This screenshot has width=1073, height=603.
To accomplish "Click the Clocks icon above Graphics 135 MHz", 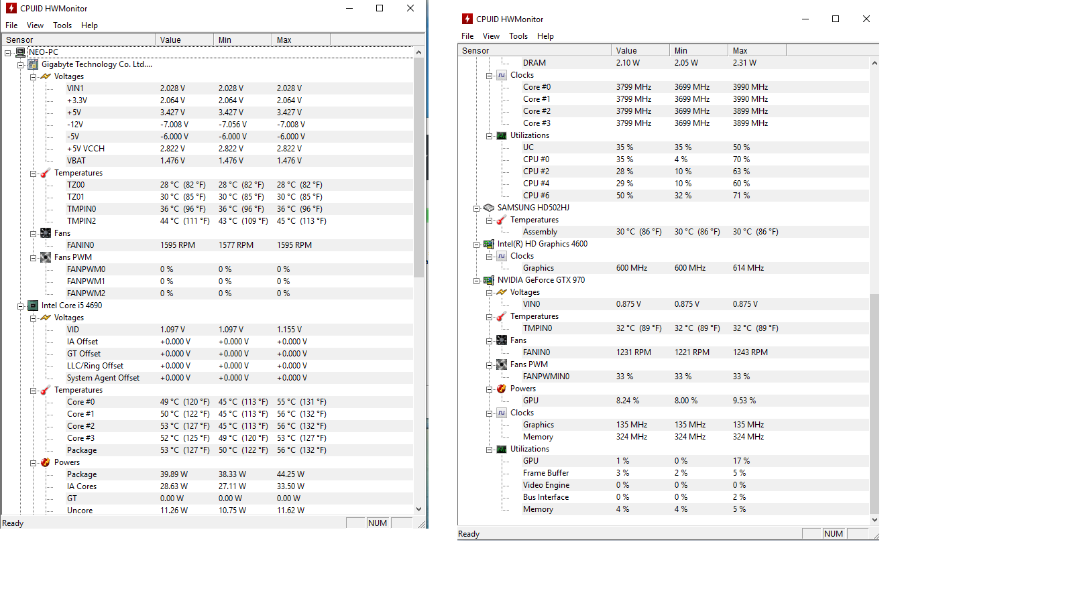I will point(502,413).
